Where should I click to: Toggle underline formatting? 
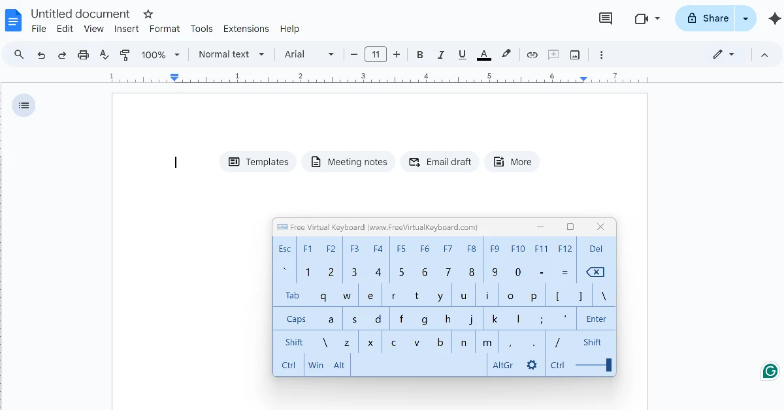click(x=462, y=54)
